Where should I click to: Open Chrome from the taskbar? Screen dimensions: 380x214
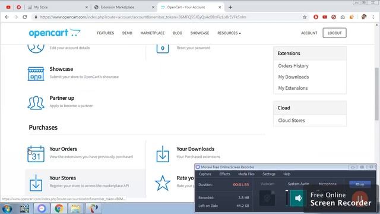[x=58, y=209]
